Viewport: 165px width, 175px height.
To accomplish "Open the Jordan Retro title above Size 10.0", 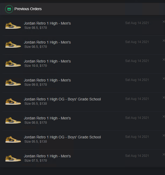I will click(47, 61).
